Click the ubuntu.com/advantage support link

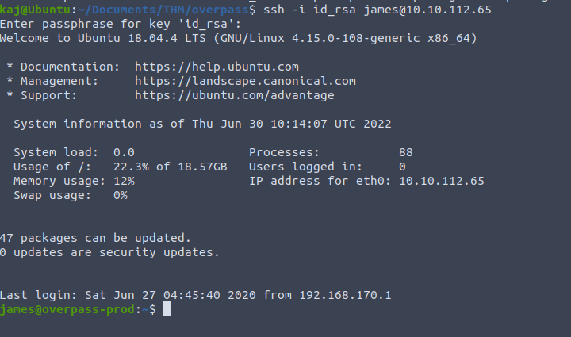point(234,95)
